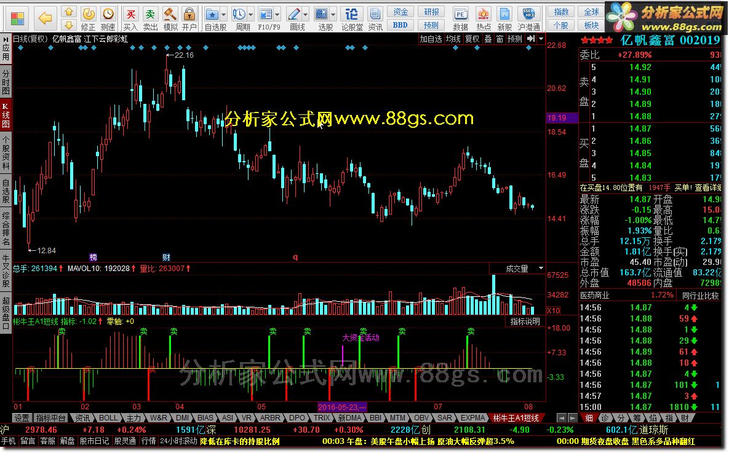This screenshot has height=453, width=729.
Task: Open the 股市日记 status bar entry
Action: (x=94, y=441)
